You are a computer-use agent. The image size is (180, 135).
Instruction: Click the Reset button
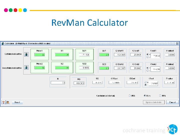pos(17,102)
